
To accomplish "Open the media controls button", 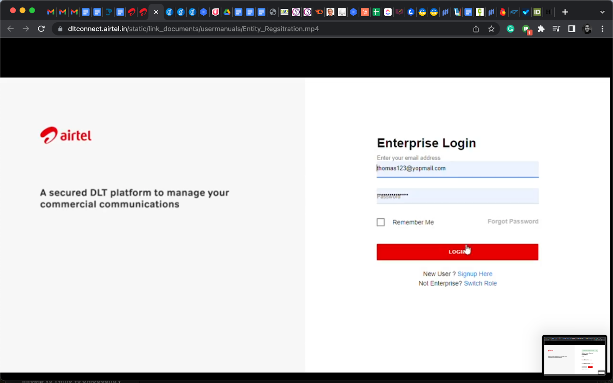I will coord(556,29).
